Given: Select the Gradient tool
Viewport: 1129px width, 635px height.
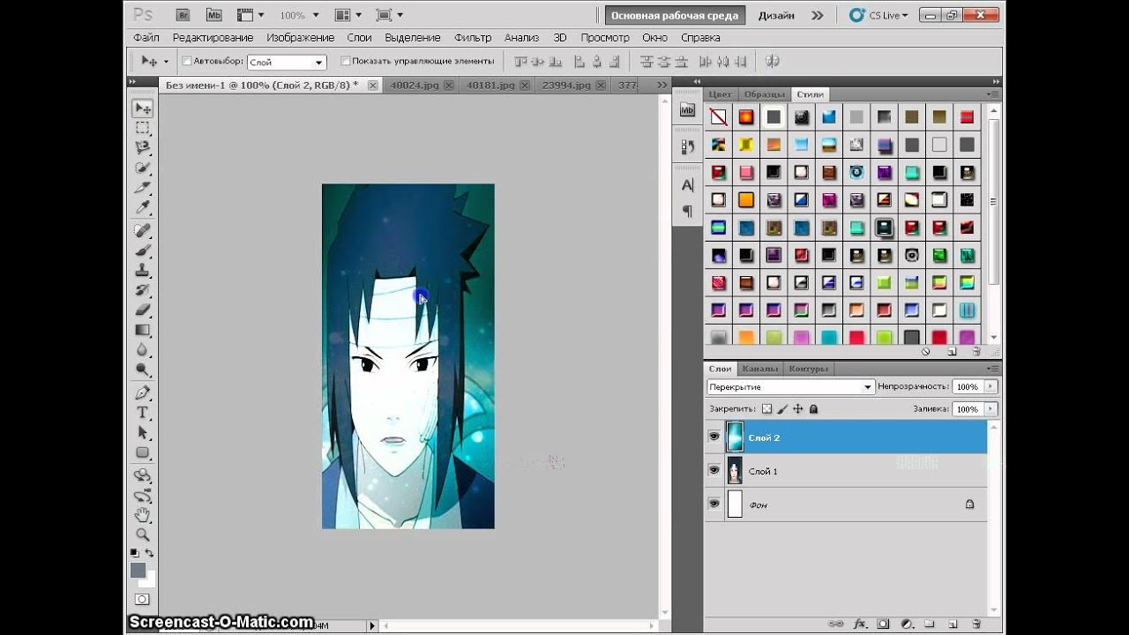Looking at the screenshot, I should (x=142, y=330).
